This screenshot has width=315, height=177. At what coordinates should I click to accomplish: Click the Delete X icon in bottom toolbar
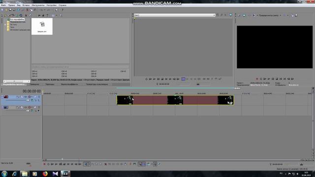105,164
